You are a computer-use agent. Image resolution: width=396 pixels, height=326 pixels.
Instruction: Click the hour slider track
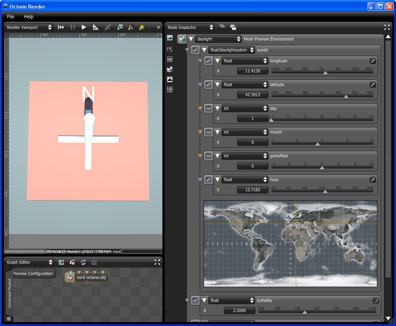[322, 191]
